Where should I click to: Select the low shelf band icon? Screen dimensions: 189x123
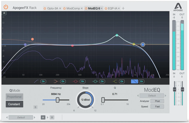[56, 81]
